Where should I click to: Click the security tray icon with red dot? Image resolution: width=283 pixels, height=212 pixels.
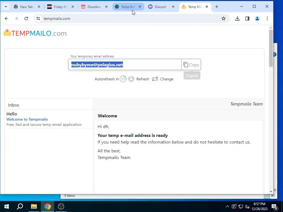pyautogui.click(x=234, y=206)
